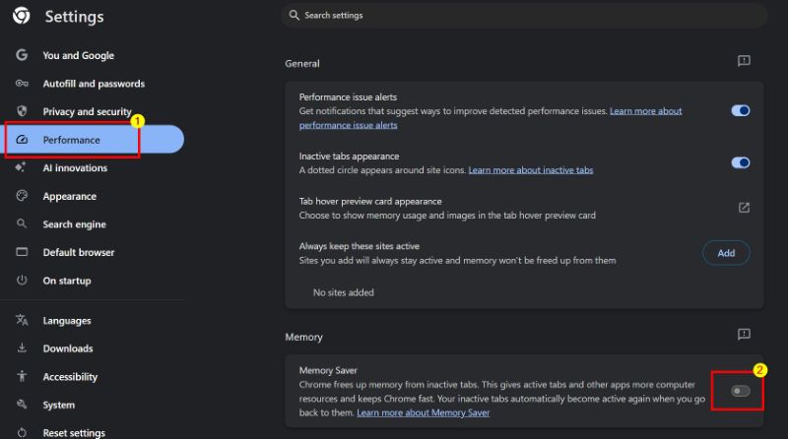
Task: Open Learn more about inactive tabs link
Action: point(530,170)
